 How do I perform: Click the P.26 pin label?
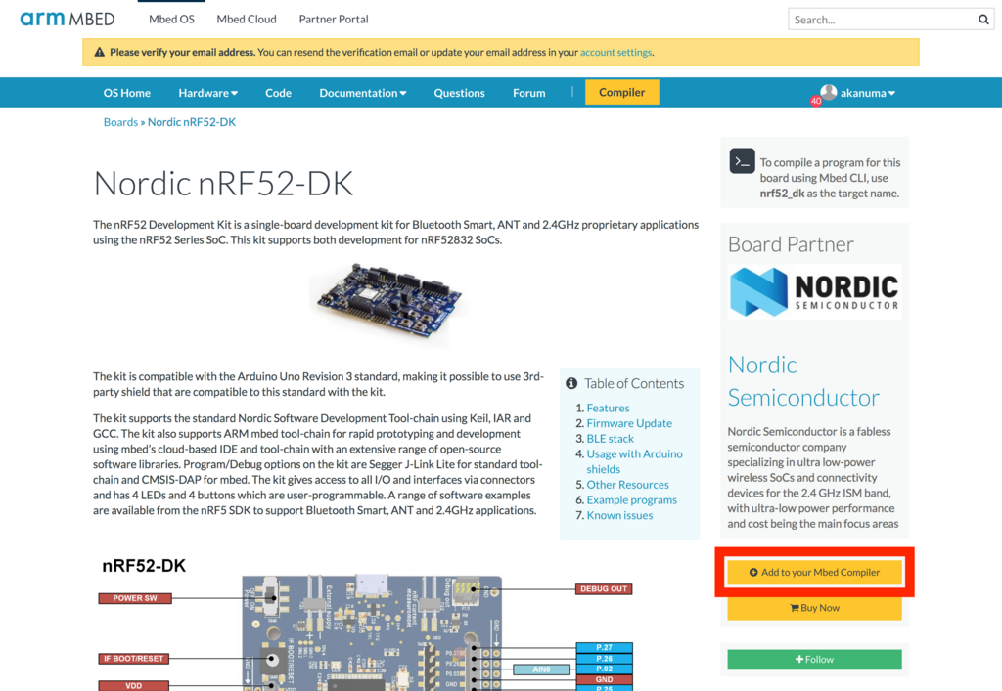tap(604, 659)
